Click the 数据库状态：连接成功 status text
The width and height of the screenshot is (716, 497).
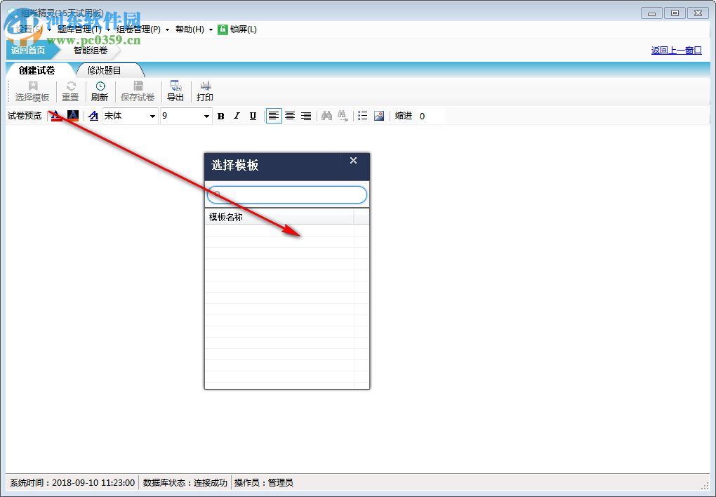click(185, 482)
